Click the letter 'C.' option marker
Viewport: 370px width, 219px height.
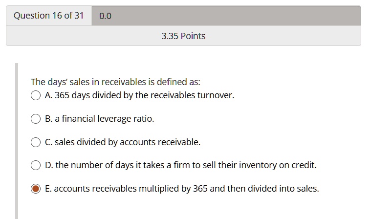[x=48, y=142]
